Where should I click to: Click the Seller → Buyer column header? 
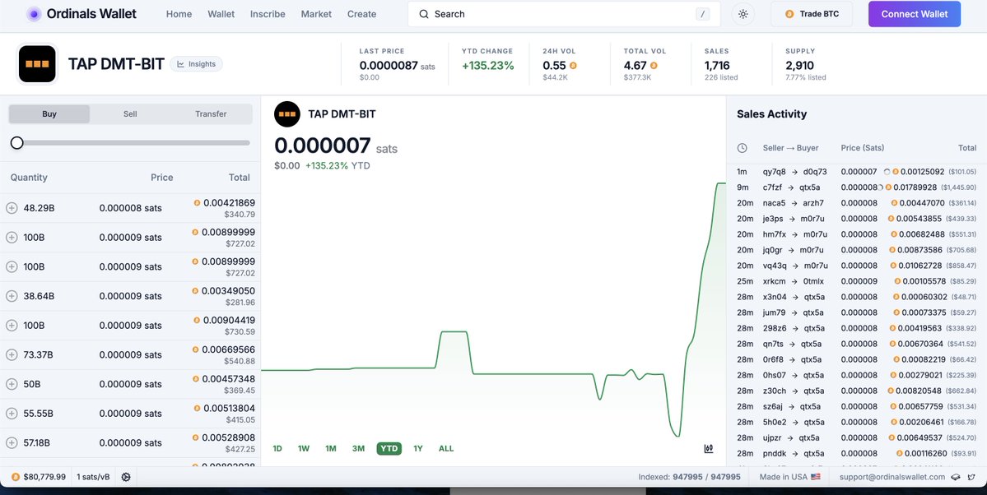click(790, 148)
